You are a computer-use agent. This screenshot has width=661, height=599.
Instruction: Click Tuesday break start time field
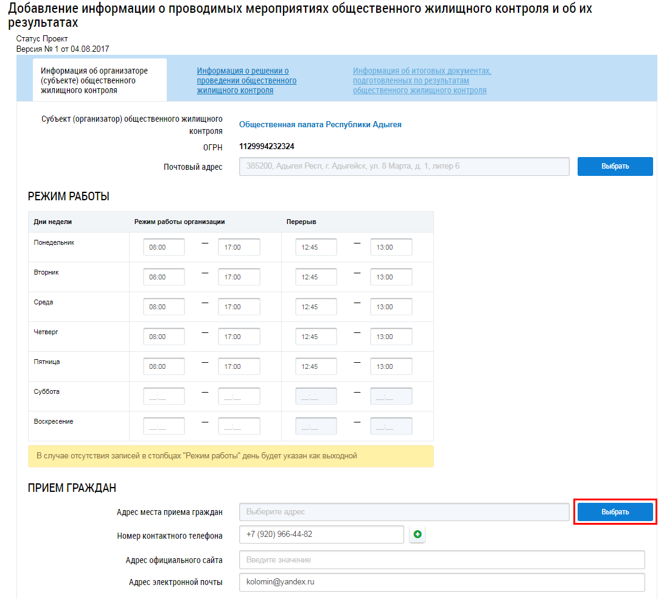click(x=316, y=277)
